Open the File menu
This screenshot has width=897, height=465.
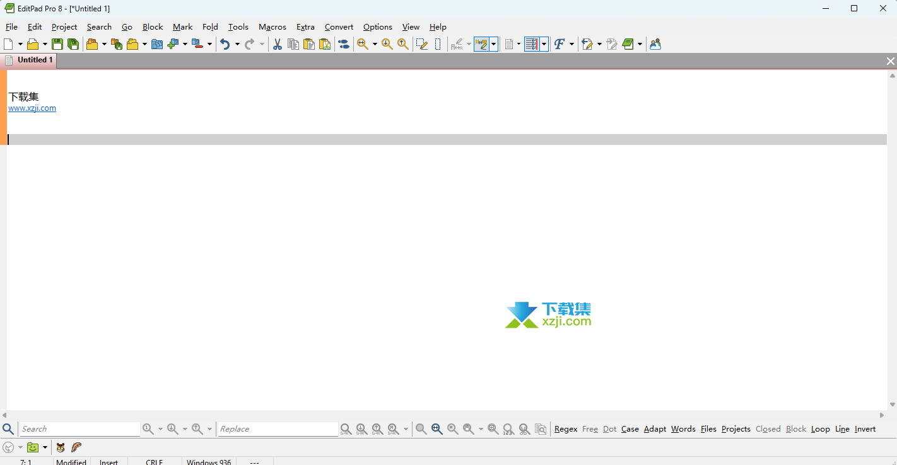pyautogui.click(x=11, y=27)
